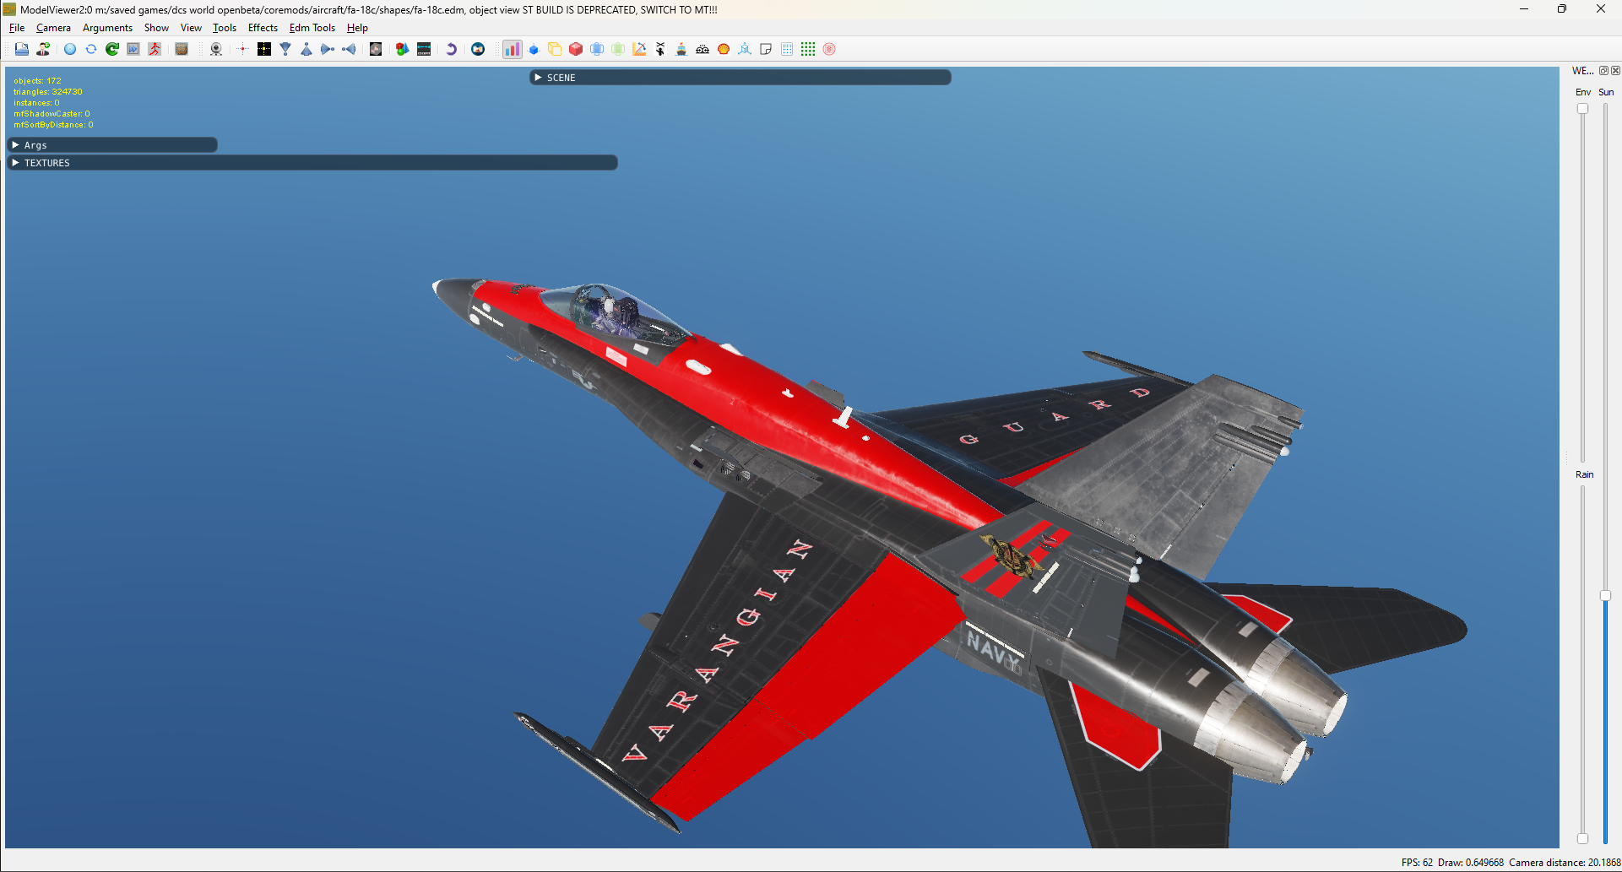Click the 'triangles: 324730' statistic text

click(x=48, y=92)
